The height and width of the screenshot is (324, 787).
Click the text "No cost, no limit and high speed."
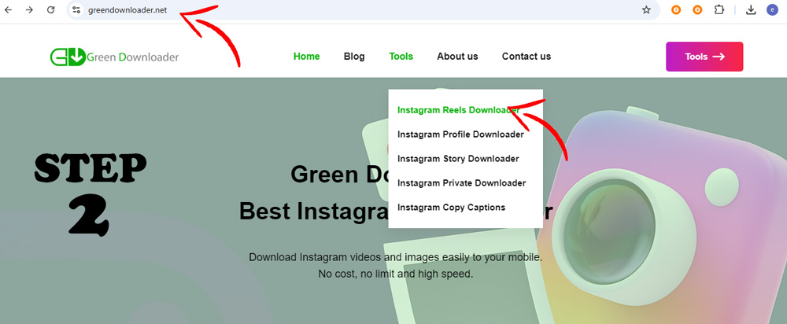click(x=396, y=274)
